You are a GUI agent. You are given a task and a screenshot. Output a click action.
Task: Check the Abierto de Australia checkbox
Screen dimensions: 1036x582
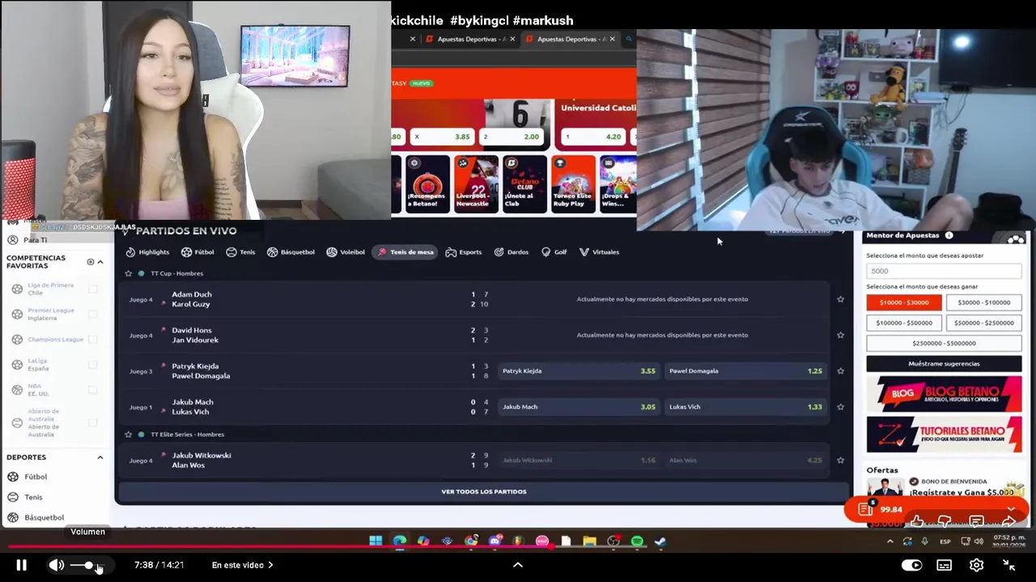coord(92,423)
